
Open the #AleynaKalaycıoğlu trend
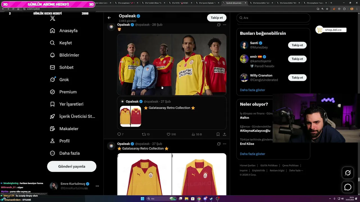click(x=255, y=131)
